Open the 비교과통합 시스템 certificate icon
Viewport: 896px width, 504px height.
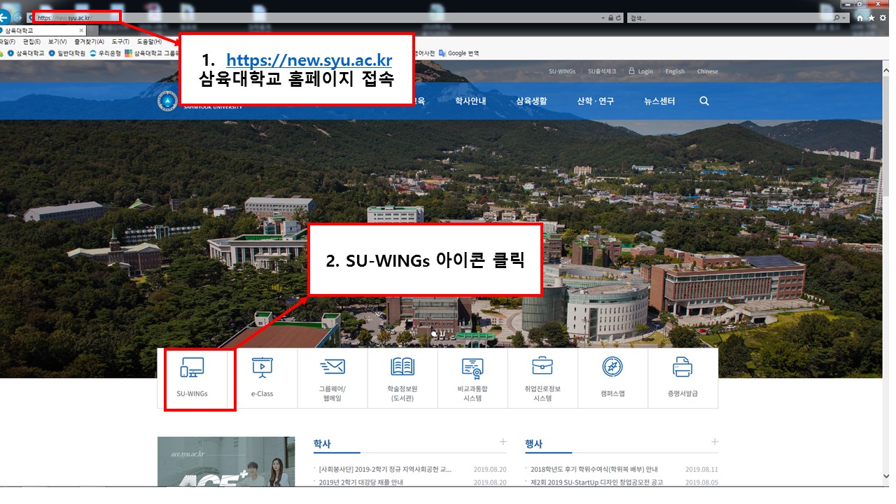tap(472, 367)
